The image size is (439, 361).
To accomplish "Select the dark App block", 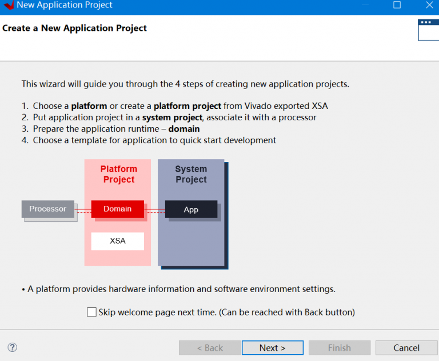I will [x=191, y=209].
